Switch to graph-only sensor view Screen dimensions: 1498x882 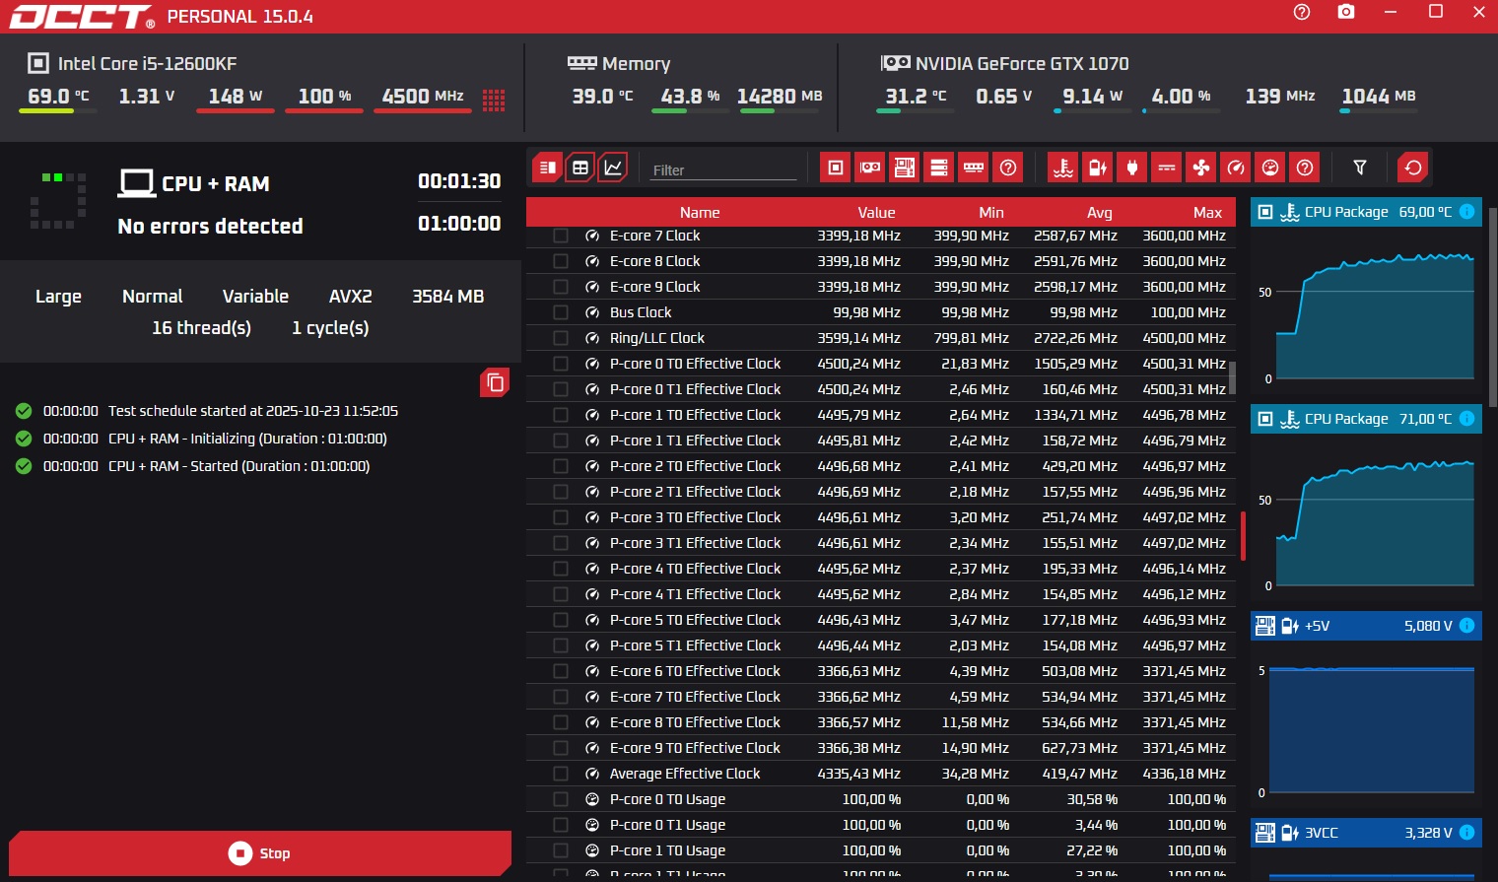coord(613,168)
